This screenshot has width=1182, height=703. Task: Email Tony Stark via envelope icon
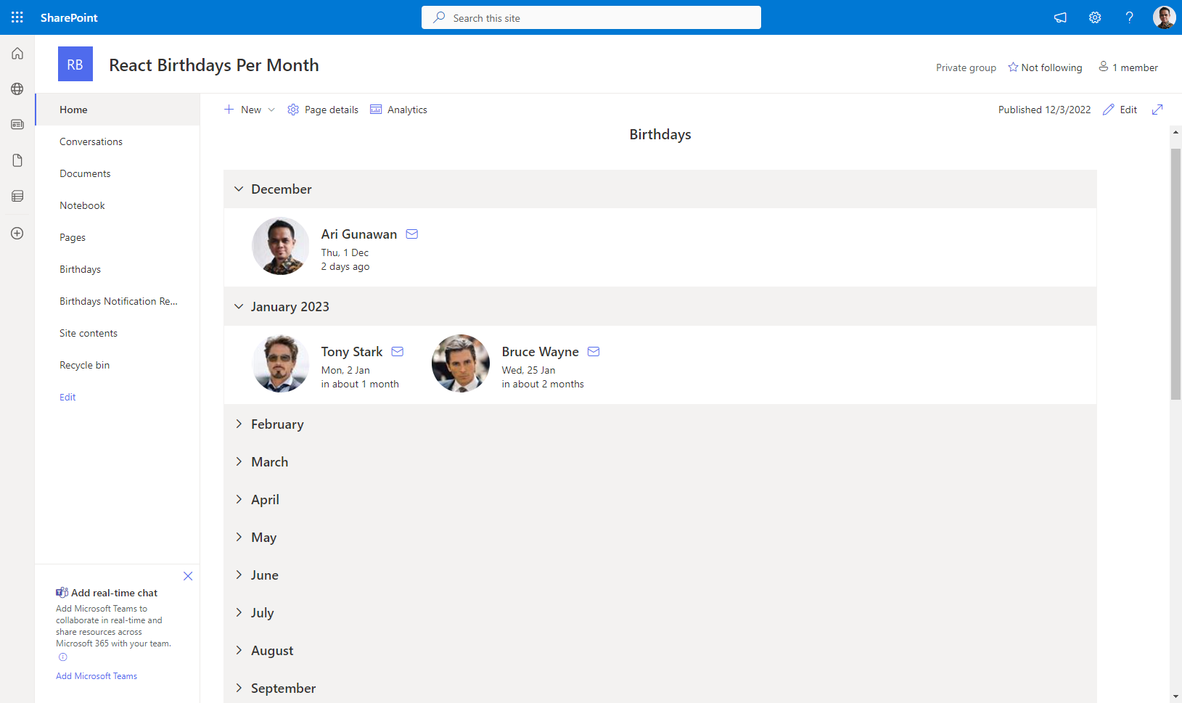point(398,352)
